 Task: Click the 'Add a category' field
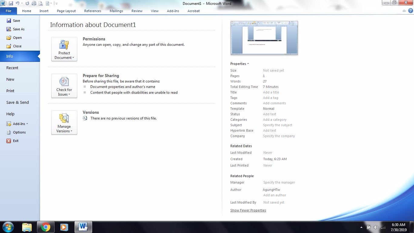[275, 120]
